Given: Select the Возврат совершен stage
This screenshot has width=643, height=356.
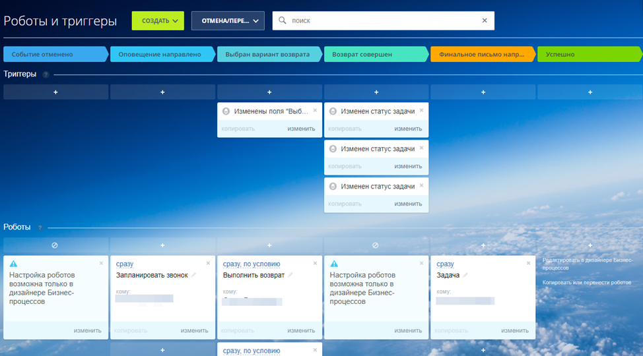Looking at the screenshot, I should 376,54.
